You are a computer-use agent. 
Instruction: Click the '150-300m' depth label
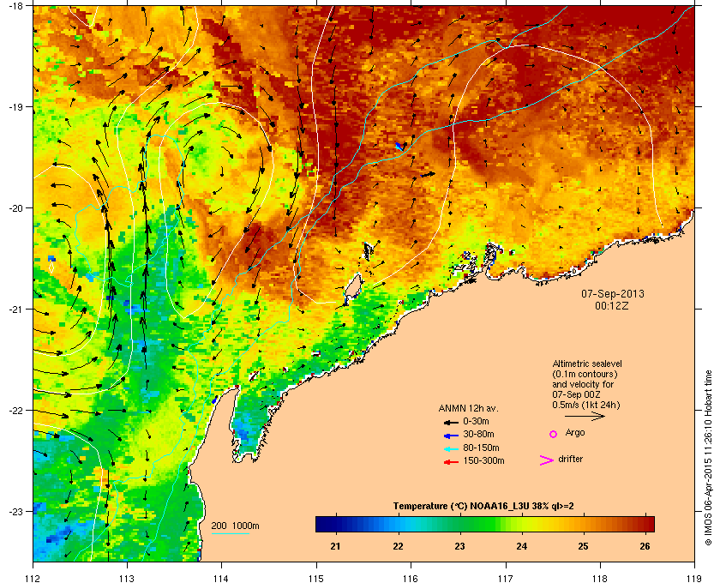click(x=483, y=460)
